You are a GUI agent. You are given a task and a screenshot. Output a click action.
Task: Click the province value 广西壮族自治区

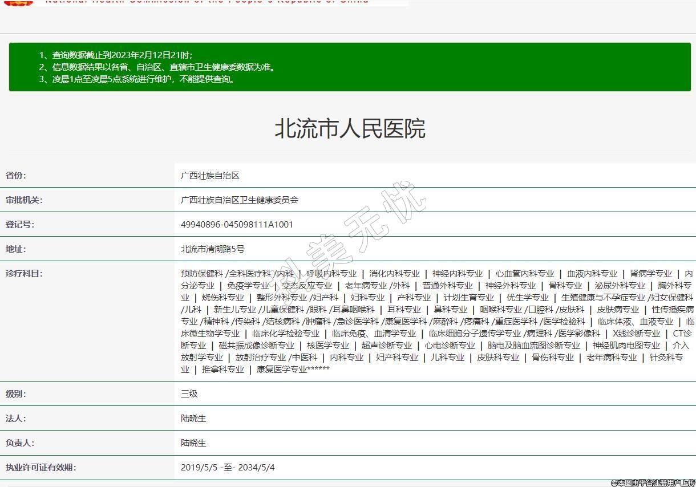coord(210,176)
